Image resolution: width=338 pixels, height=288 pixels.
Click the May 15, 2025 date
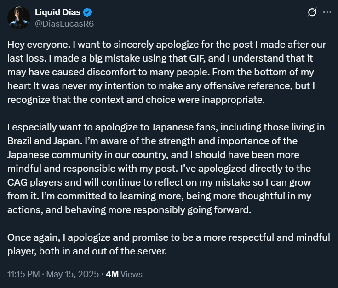click(73, 274)
